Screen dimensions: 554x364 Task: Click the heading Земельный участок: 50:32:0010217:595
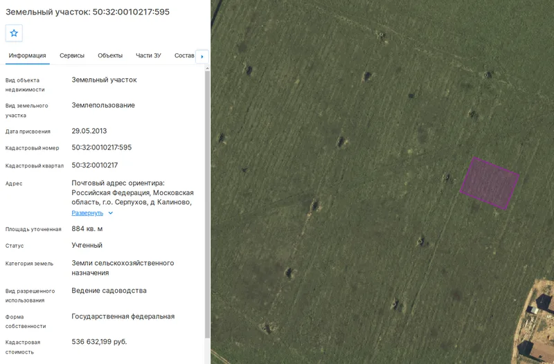tap(88, 12)
